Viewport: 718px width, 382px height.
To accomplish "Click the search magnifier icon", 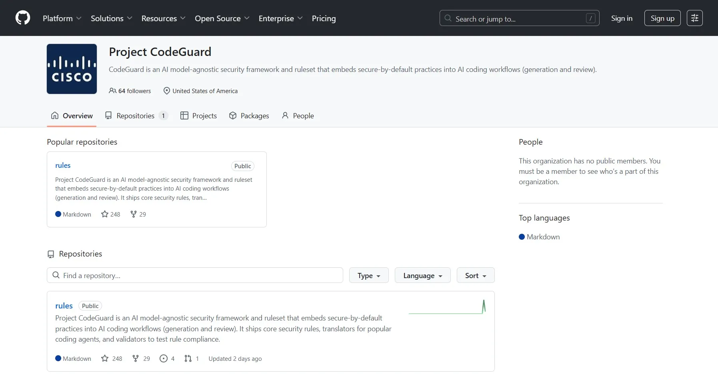I will click(448, 18).
